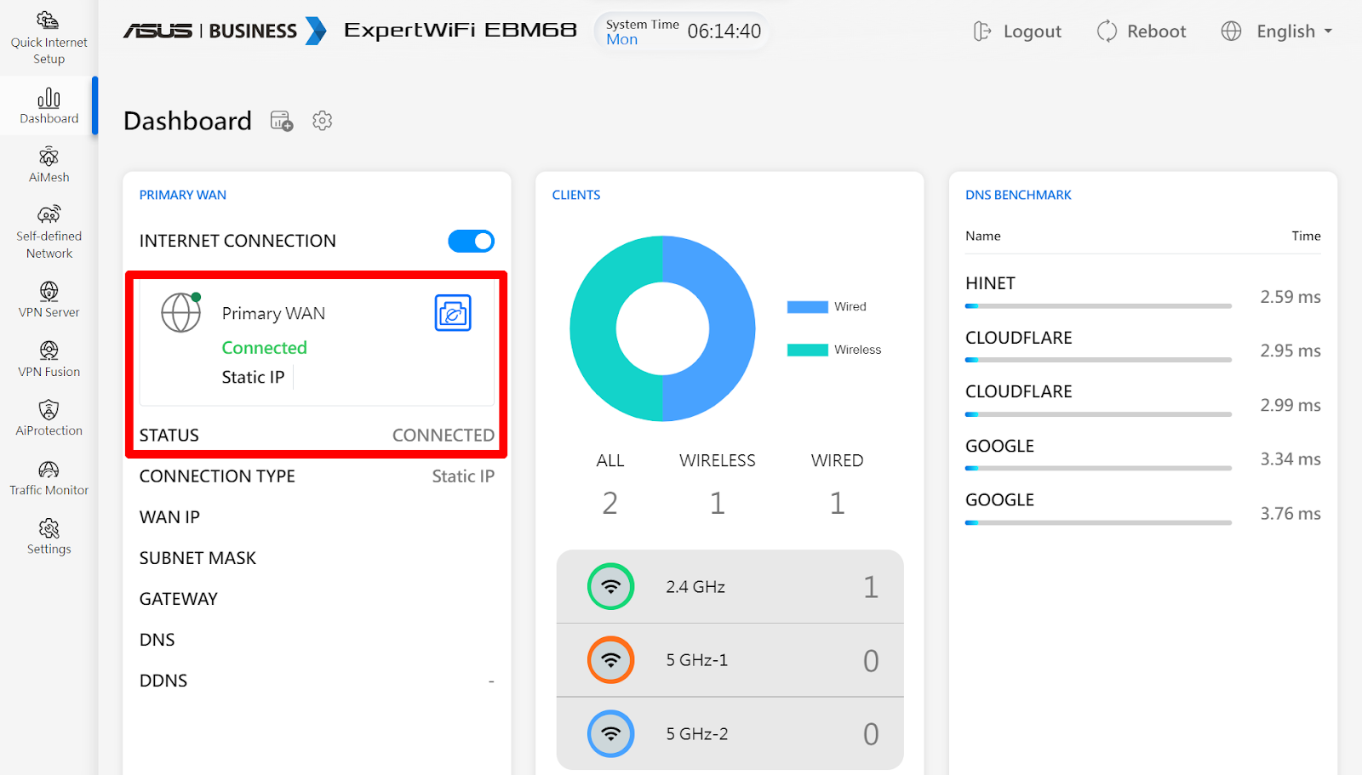Click the WIRED clients count
Image resolution: width=1362 pixels, height=775 pixels.
pyautogui.click(x=837, y=504)
